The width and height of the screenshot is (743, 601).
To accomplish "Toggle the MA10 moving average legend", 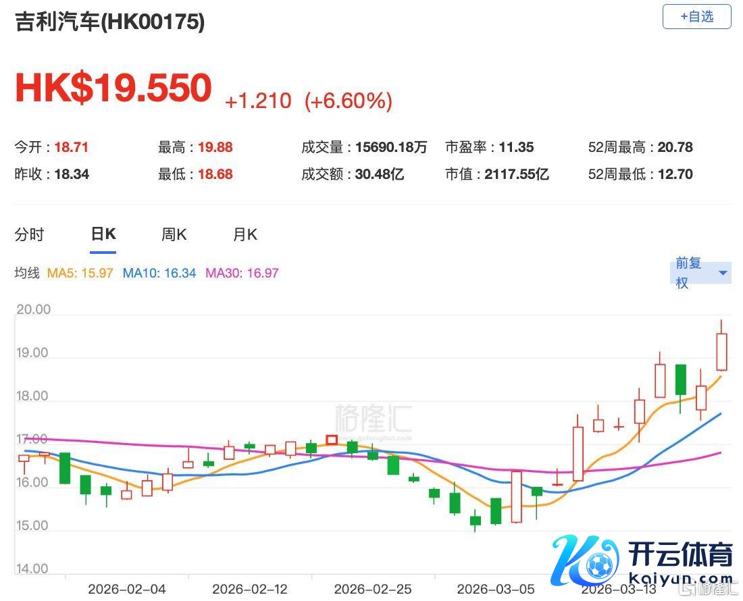I will pyautogui.click(x=159, y=273).
